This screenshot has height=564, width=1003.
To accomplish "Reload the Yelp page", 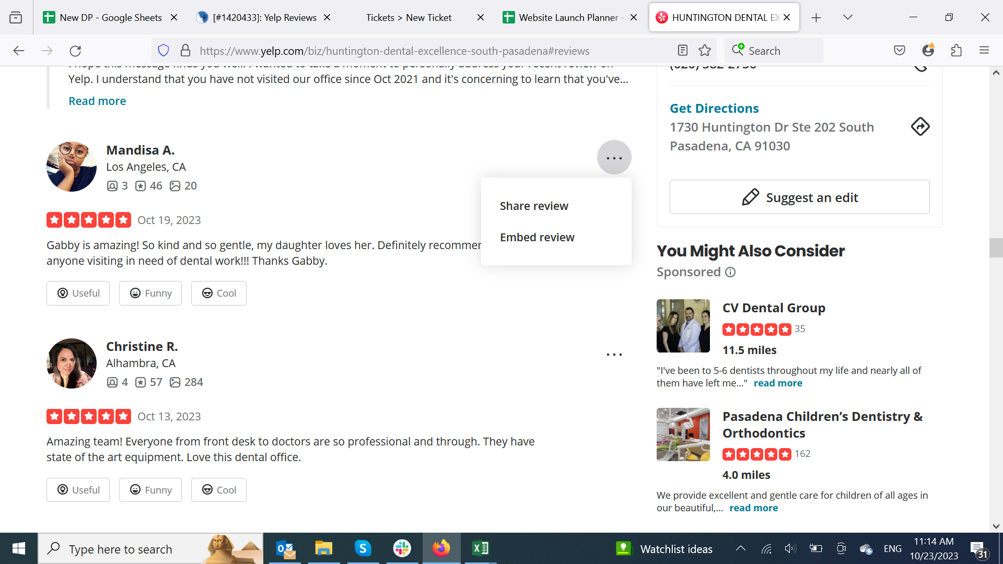I will 75,51.
